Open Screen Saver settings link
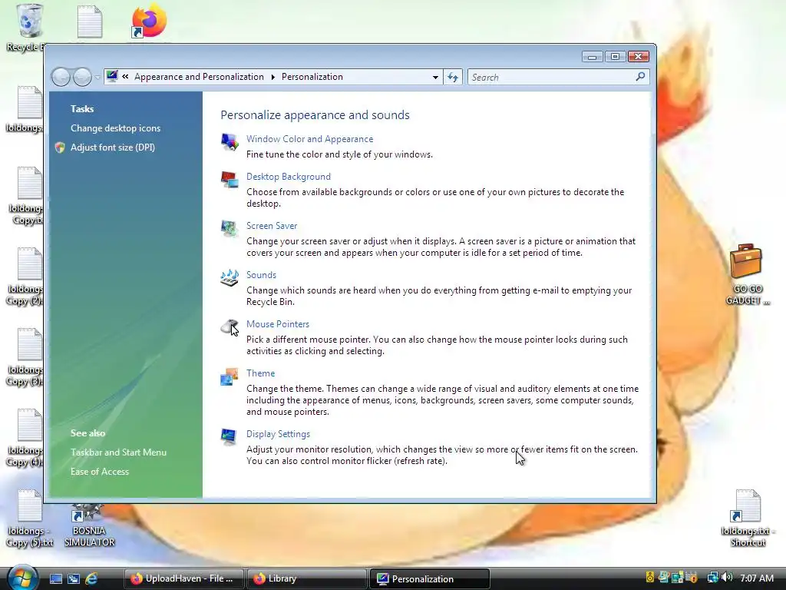This screenshot has width=786, height=590. 272,226
